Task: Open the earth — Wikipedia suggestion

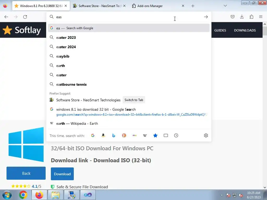Action: (129, 123)
